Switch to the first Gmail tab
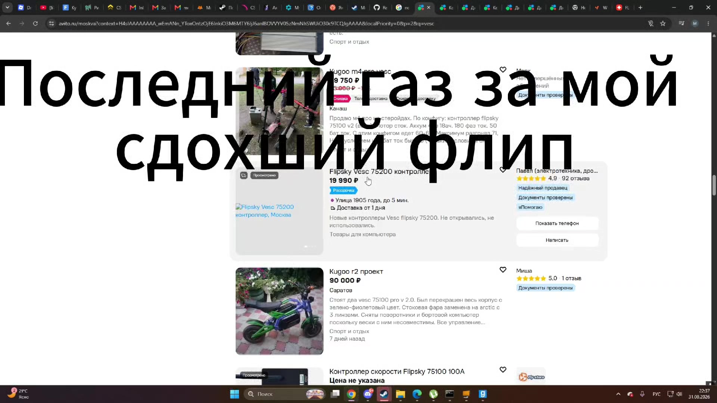The image size is (717, 403). 137,7
